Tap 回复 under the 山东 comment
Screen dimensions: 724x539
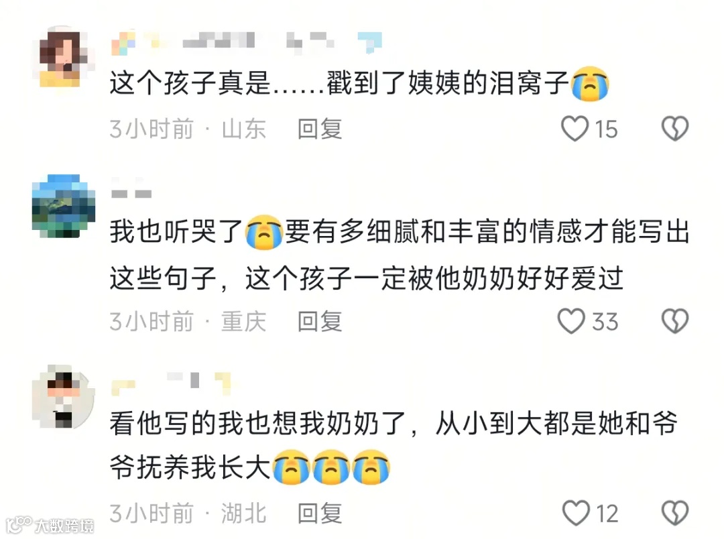click(x=320, y=129)
